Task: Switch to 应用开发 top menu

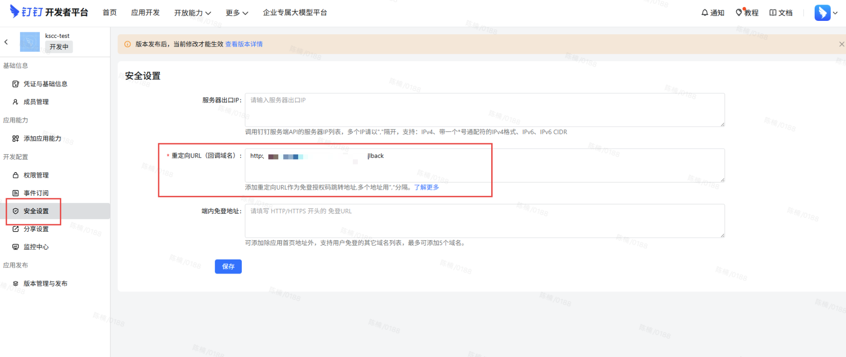Action: pos(145,12)
